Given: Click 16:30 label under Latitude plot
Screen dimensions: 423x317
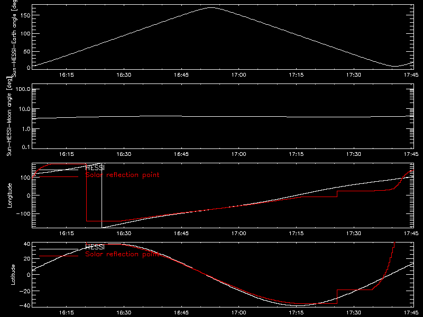Looking at the screenshot, I should click(124, 313).
